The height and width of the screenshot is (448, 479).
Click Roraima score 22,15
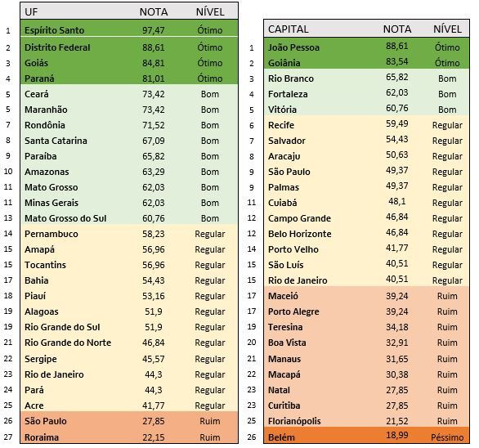[x=154, y=437]
